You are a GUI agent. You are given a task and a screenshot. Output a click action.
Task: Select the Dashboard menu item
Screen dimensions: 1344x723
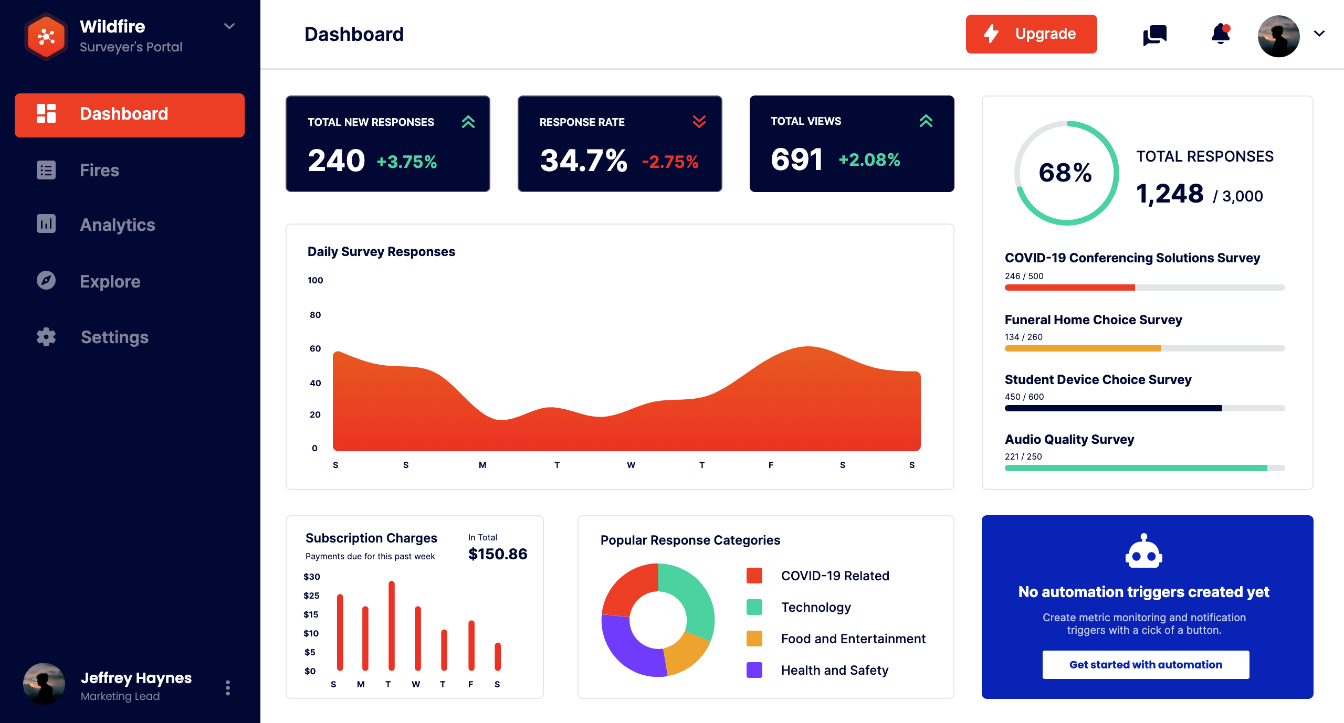pos(130,115)
